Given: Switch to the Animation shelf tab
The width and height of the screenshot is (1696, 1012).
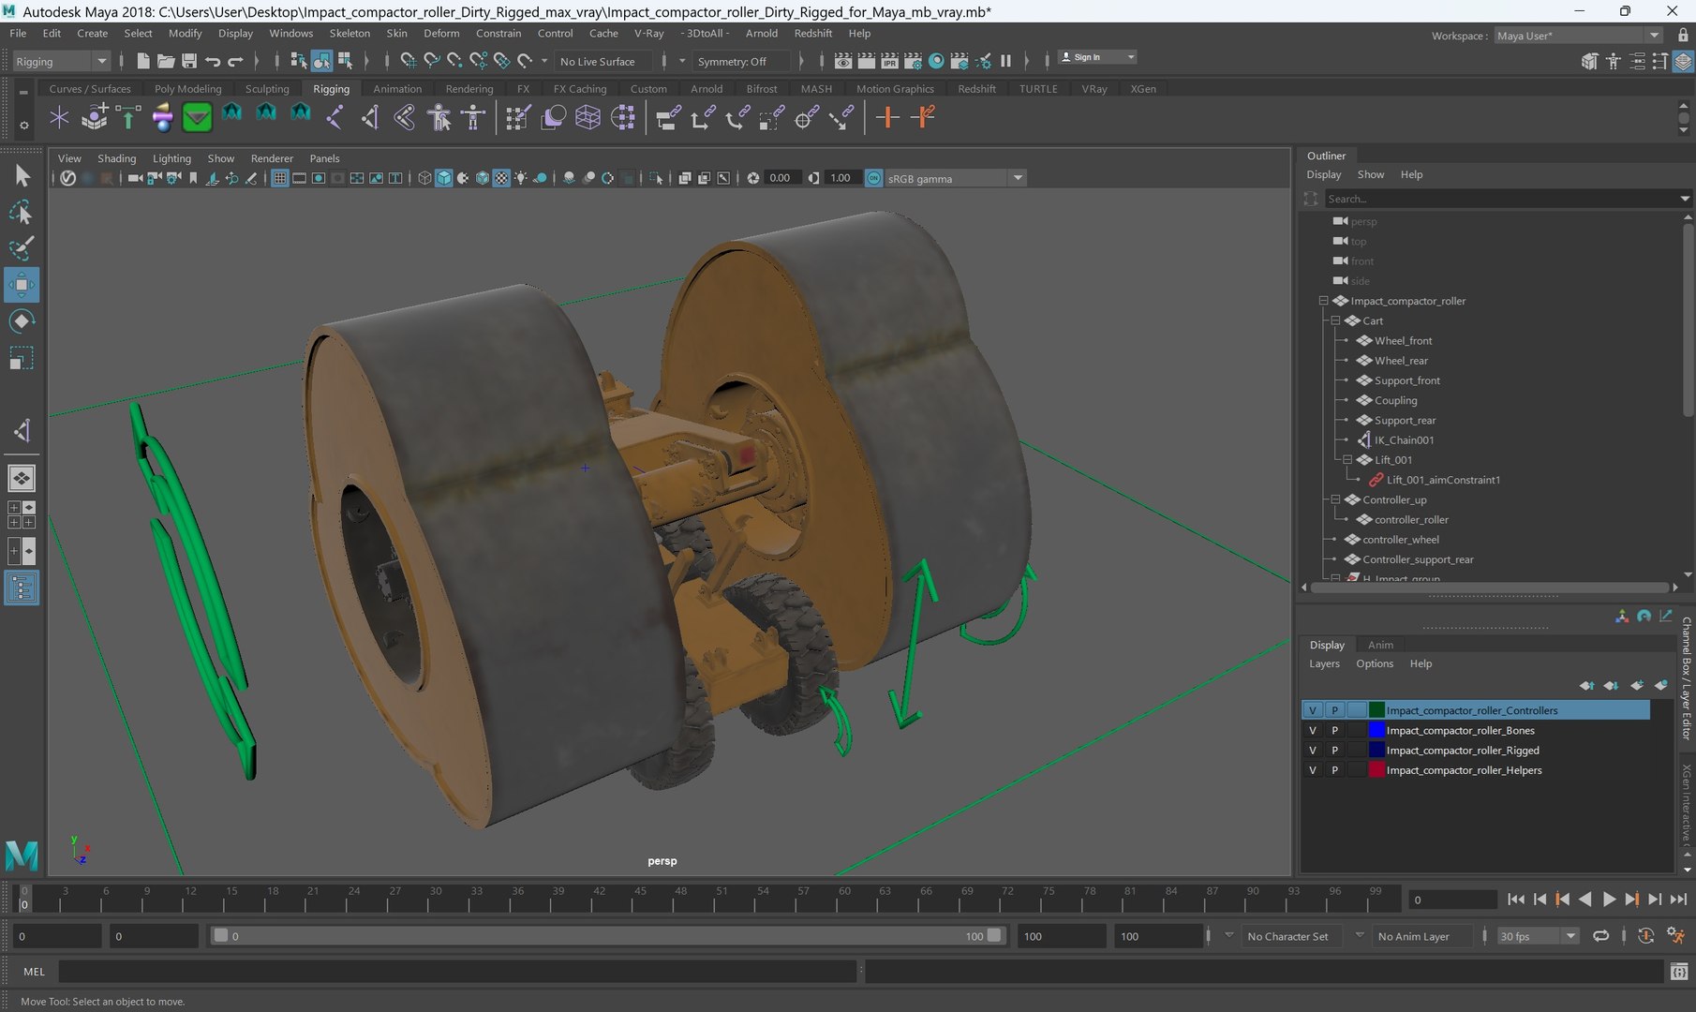Looking at the screenshot, I should point(397,88).
